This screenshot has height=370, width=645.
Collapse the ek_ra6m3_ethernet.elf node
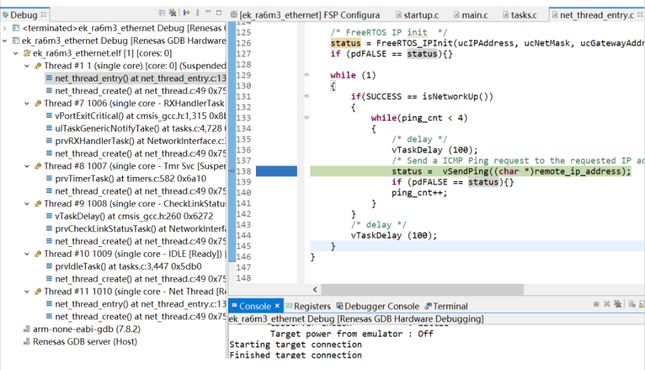15,53
